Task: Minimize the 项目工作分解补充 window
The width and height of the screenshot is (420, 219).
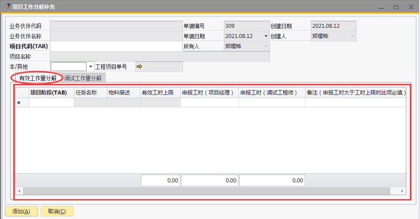Action: [382, 7]
